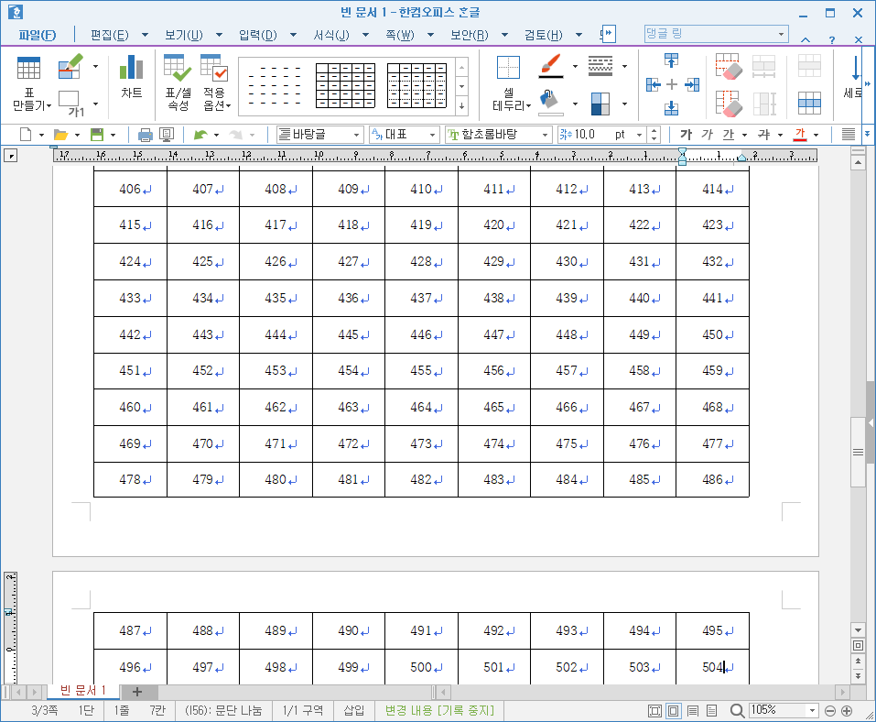Viewport: 876px width, 722px height.
Task: Collapse the ribbon with caret button
Action: pos(805,39)
